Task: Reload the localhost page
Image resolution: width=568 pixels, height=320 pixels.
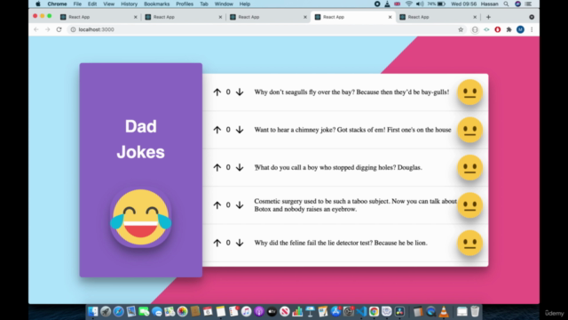Action: pyautogui.click(x=59, y=29)
